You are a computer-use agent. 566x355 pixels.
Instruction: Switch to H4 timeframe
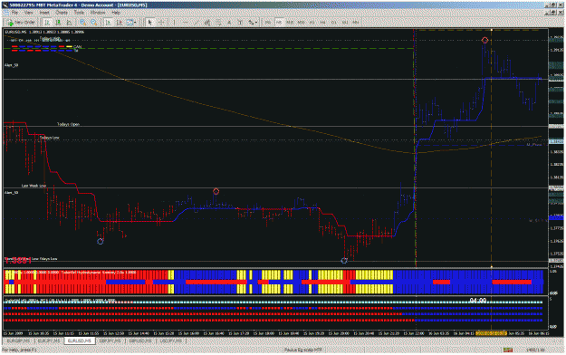tap(322, 23)
